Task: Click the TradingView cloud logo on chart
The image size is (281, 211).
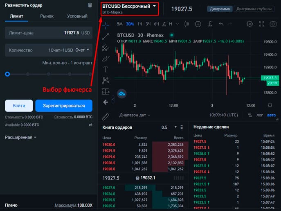Action: (121, 93)
